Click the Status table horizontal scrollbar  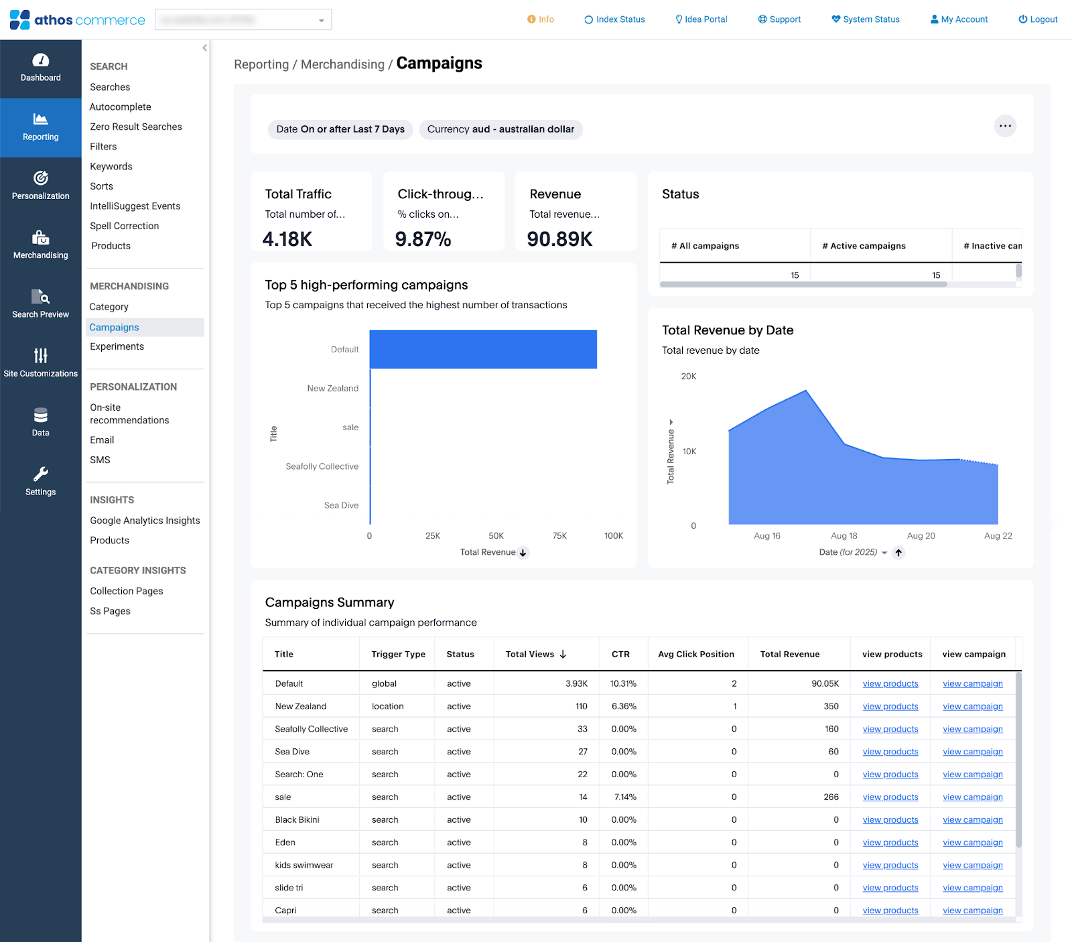(x=803, y=285)
